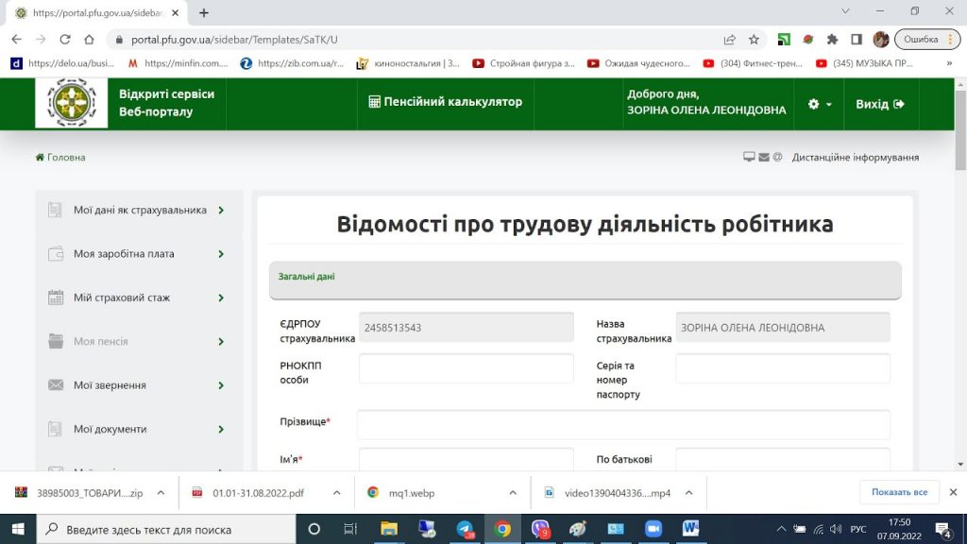Bookmark this page with the star icon

tap(754, 40)
